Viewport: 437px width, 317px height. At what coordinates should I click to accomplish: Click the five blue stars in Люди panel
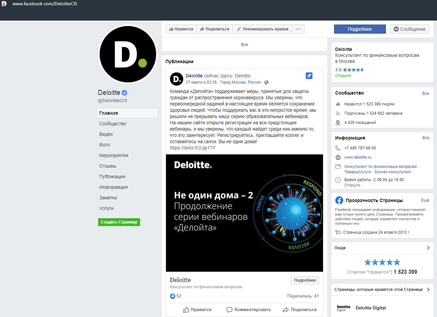click(382, 262)
